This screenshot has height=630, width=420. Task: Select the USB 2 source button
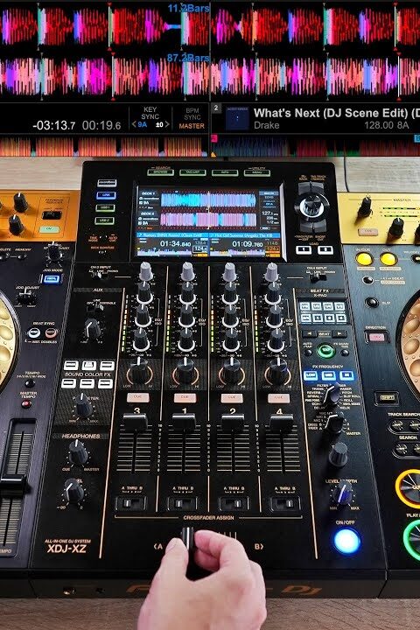104,220
